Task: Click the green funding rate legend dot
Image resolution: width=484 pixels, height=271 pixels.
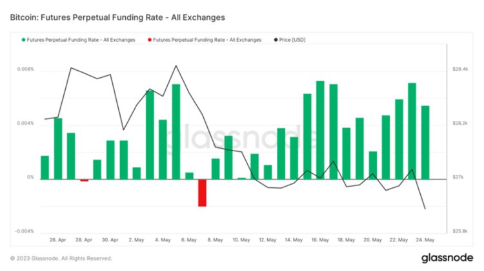Action: pyautogui.click(x=24, y=40)
